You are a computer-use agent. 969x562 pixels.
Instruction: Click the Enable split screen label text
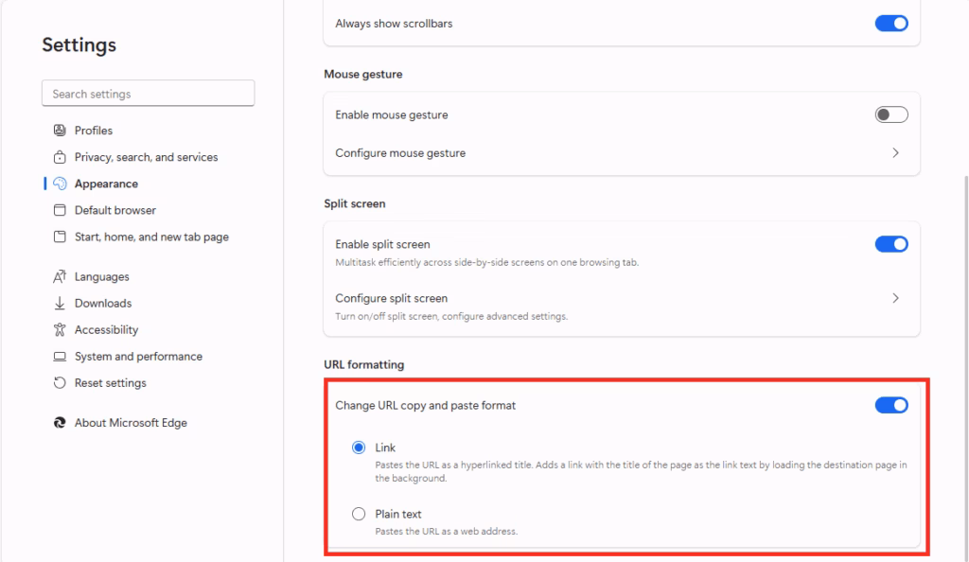(x=382, y=244)
